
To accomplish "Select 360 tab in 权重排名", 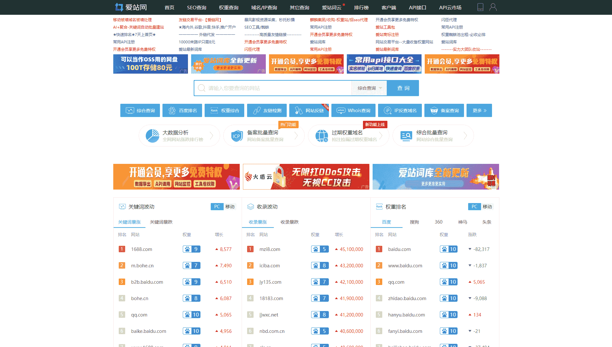I will tap(439, 222).
